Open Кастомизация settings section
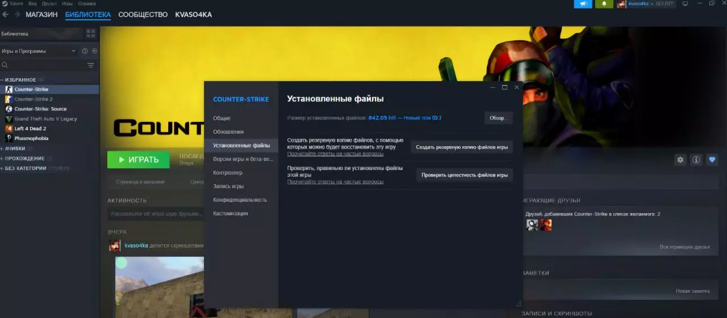Screen dimensions: 727x318 tap(230, 214)
